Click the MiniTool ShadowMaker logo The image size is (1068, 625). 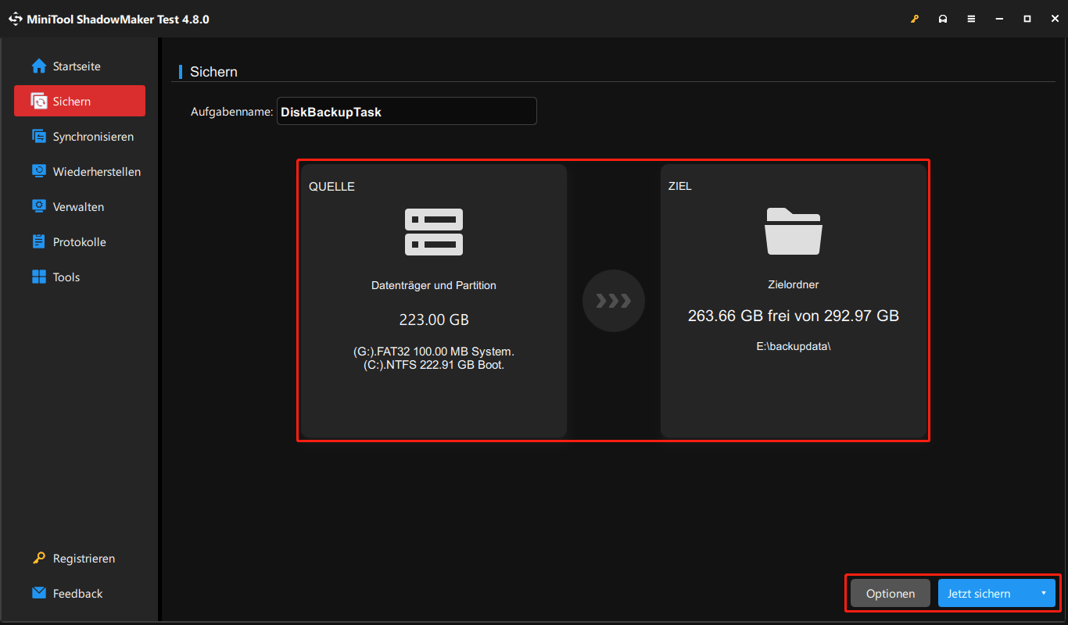pos(16,18)
